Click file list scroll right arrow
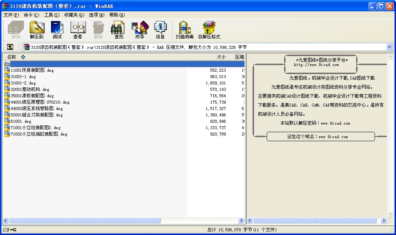396x235 pixels. tap(241, 221)
